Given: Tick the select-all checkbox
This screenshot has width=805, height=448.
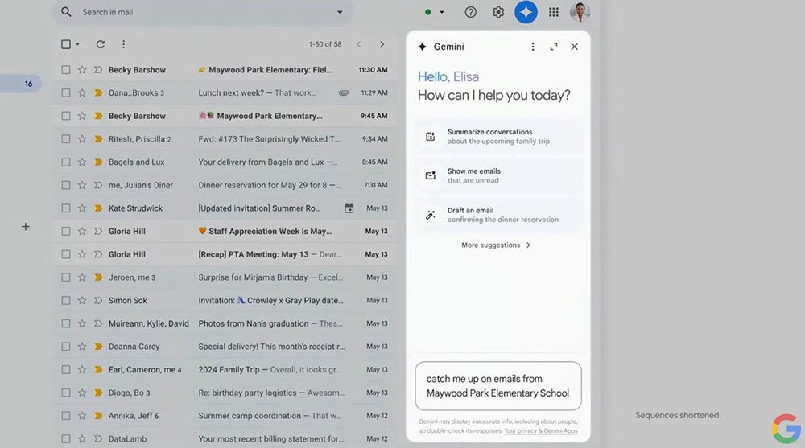Looking at the screenshot, I should (x=66, y=45).
